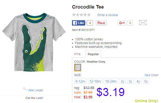
Task: Click the Google +1 button
Action: [x=122, y=23]
